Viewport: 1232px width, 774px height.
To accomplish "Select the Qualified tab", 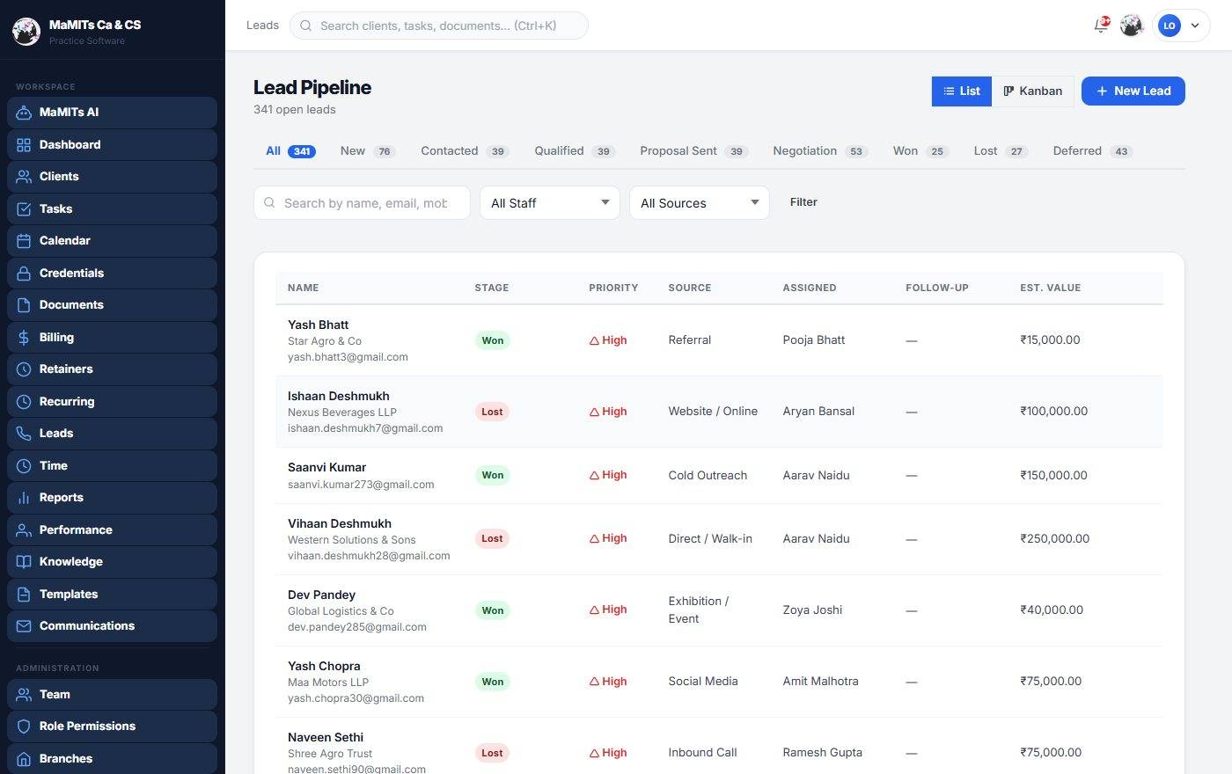I will 575,151.
